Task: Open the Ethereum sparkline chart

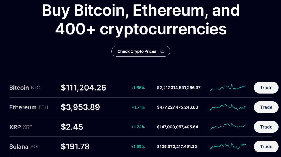Action: point(228,107)
